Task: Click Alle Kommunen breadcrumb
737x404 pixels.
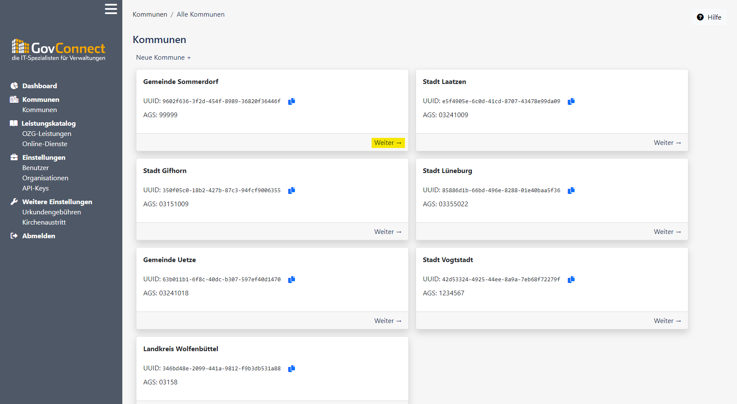Action: tap(200, 14)
